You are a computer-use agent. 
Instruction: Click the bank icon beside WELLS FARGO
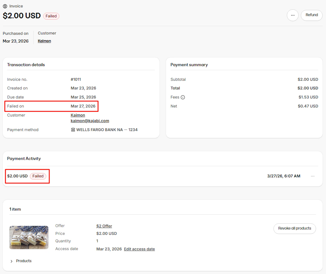tap(73, 130)
